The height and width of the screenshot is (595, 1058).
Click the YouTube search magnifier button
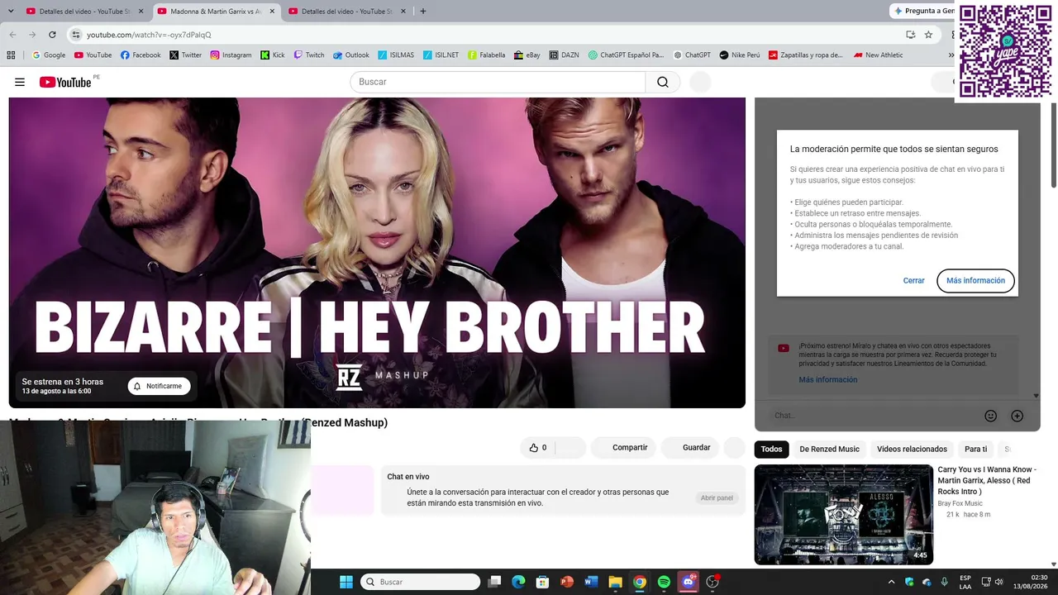(x=663, y=82)
